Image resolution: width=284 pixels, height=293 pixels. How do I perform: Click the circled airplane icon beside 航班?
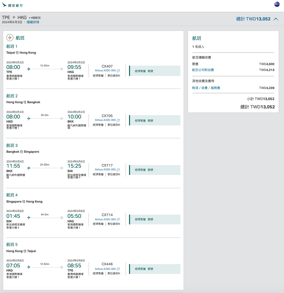point(10,37)
